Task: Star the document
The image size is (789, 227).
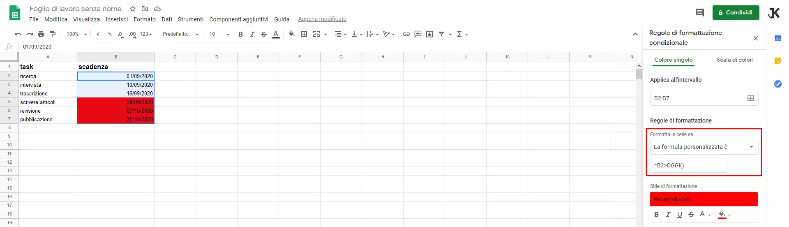Action: 133,9
